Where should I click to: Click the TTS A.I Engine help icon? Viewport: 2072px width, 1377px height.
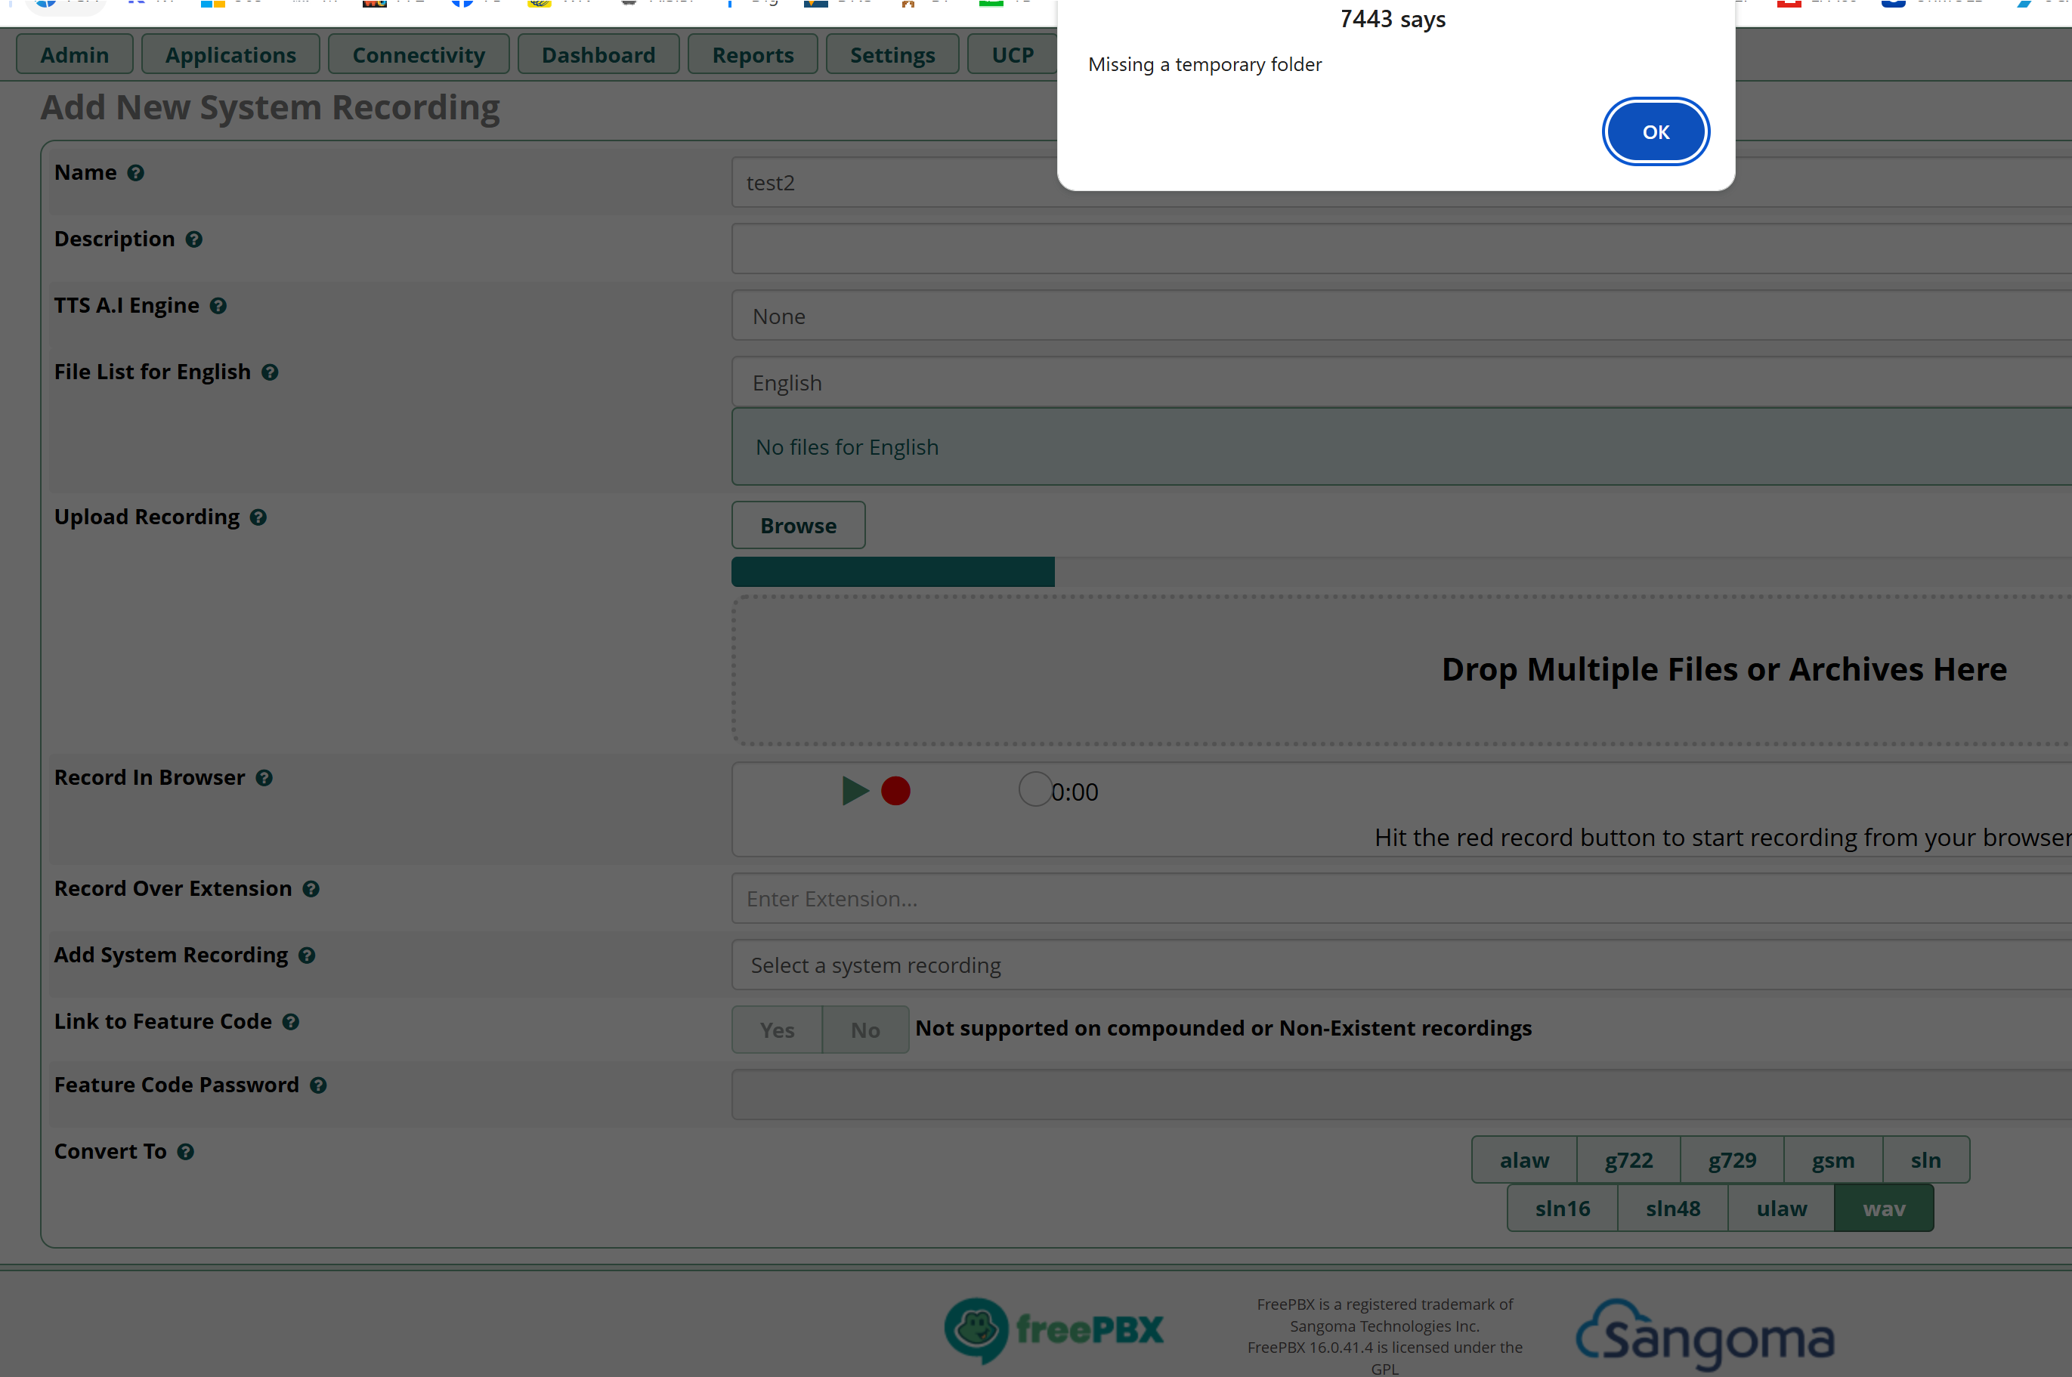click(218, 307)
